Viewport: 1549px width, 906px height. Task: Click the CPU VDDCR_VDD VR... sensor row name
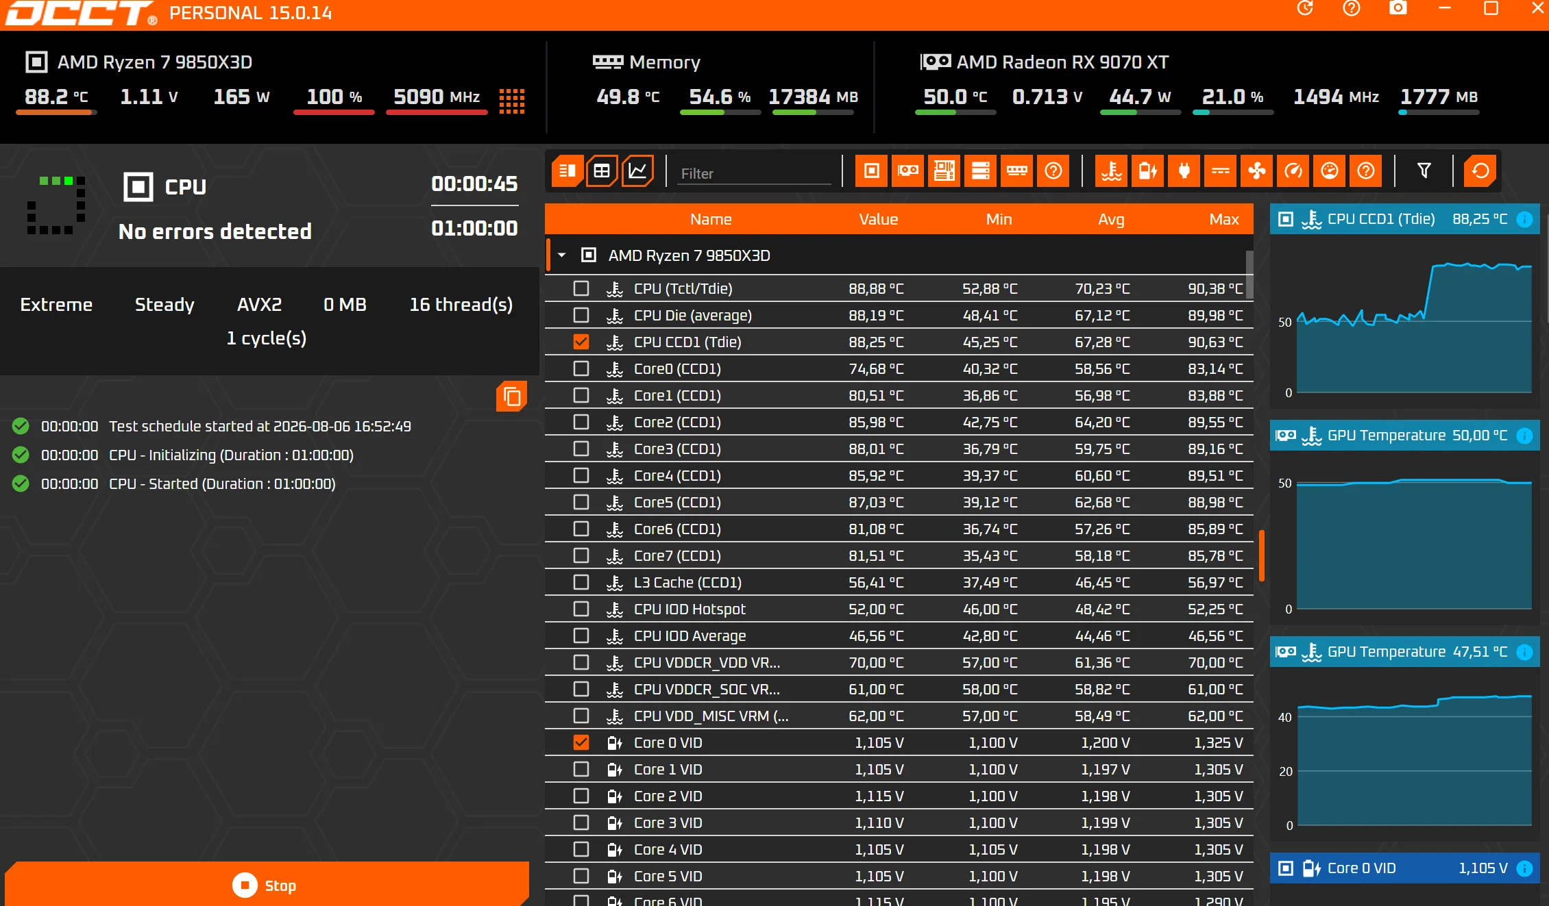(707, 663)
